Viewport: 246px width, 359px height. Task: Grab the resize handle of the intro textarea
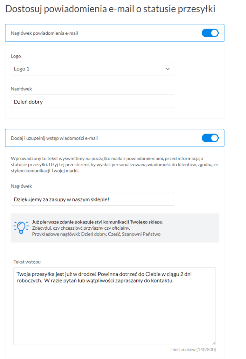(x=213, y=343)
